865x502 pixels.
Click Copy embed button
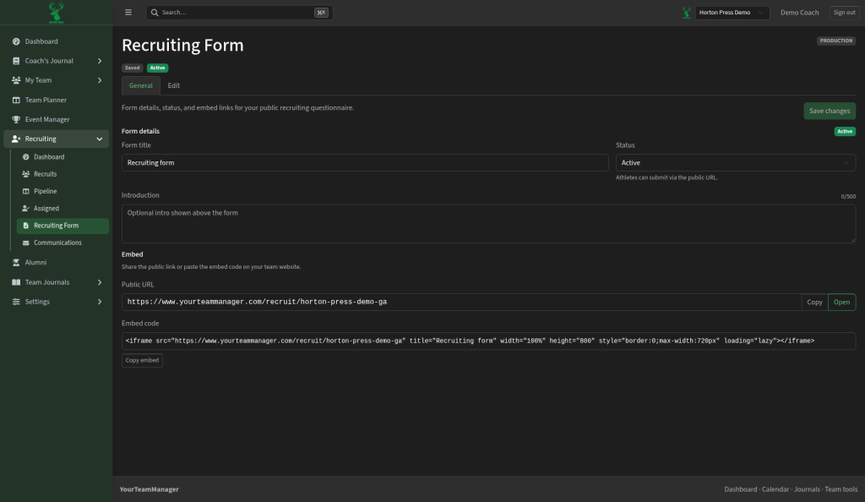(142, 360)
